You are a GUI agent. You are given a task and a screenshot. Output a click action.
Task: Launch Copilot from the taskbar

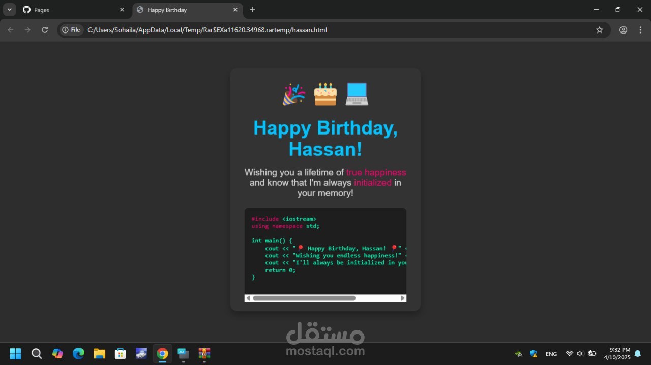tap(57, 353)
